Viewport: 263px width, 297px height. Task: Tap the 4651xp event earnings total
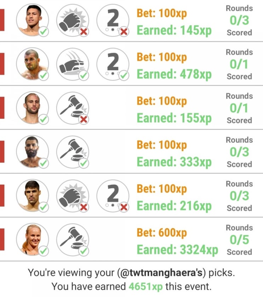point(146,287)
